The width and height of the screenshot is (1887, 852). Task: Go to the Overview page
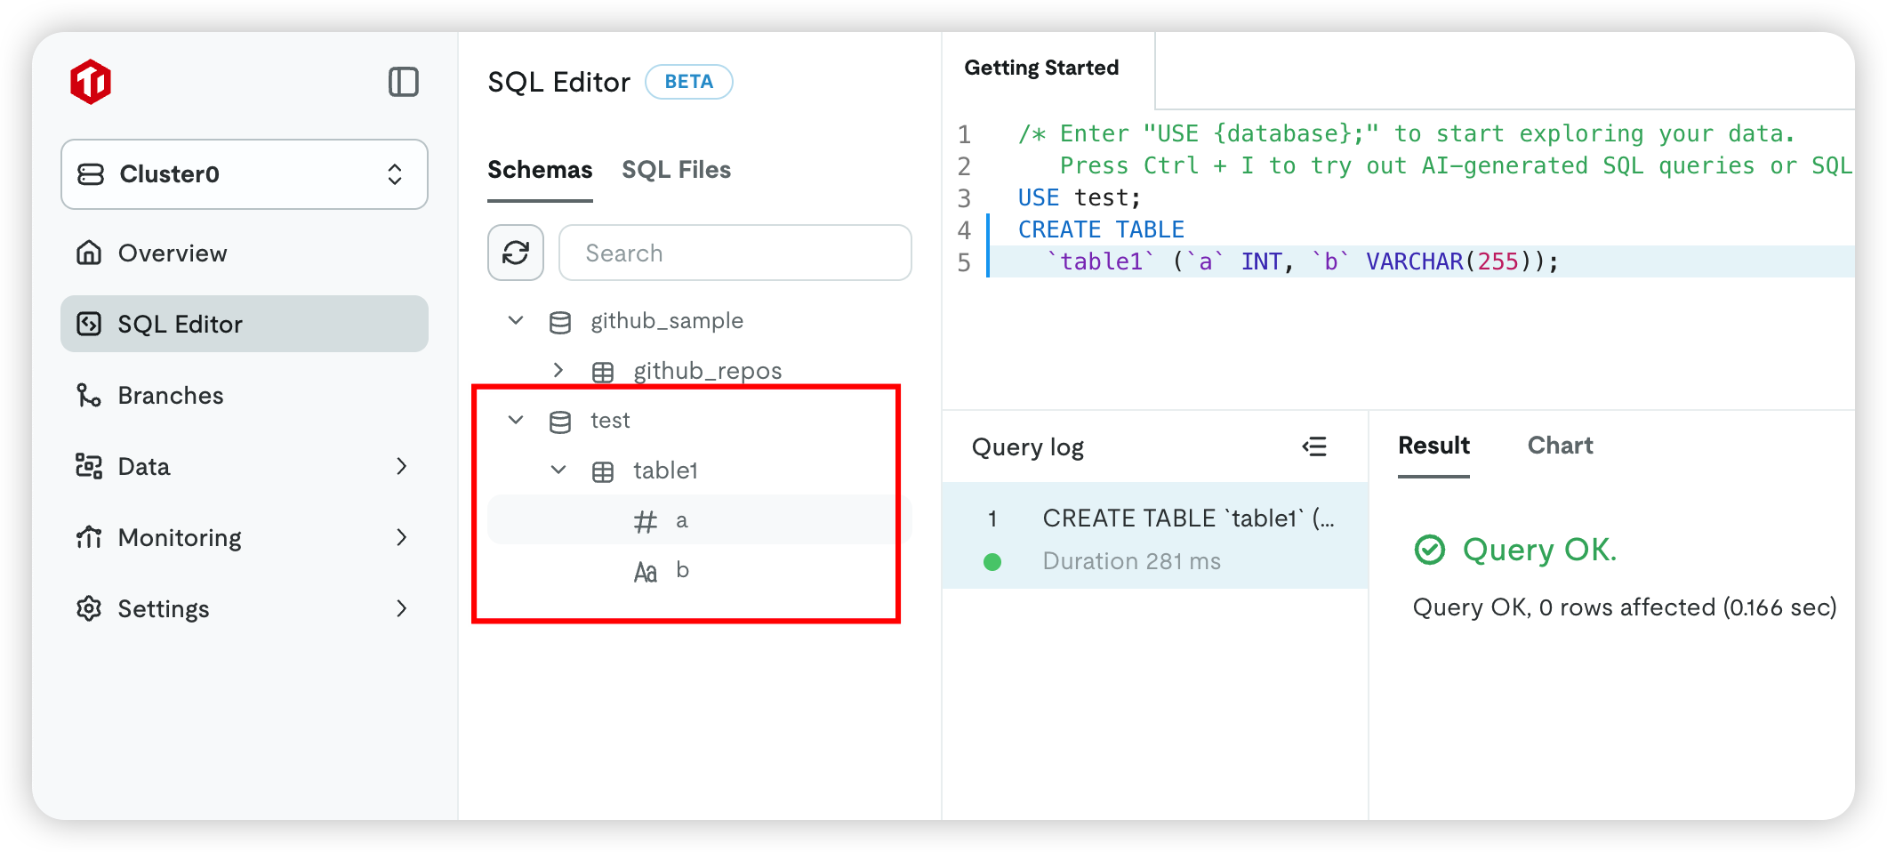(173, 253)
